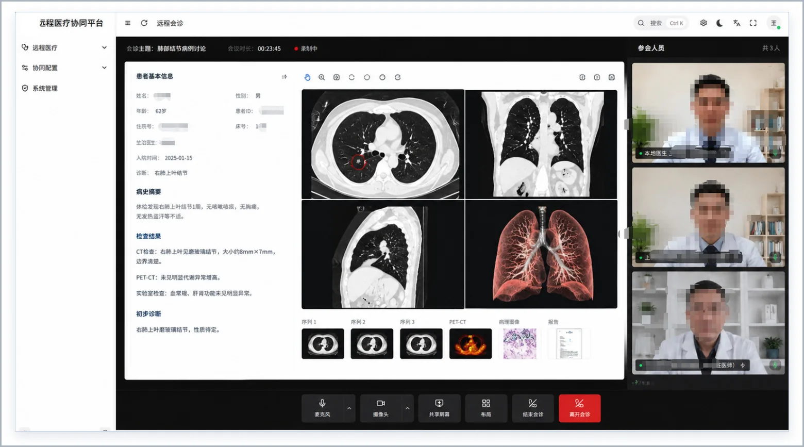Viewport: 804px width, 447px height.
Task: Activate the magnifier zoom tool
Action: [322, 77]
